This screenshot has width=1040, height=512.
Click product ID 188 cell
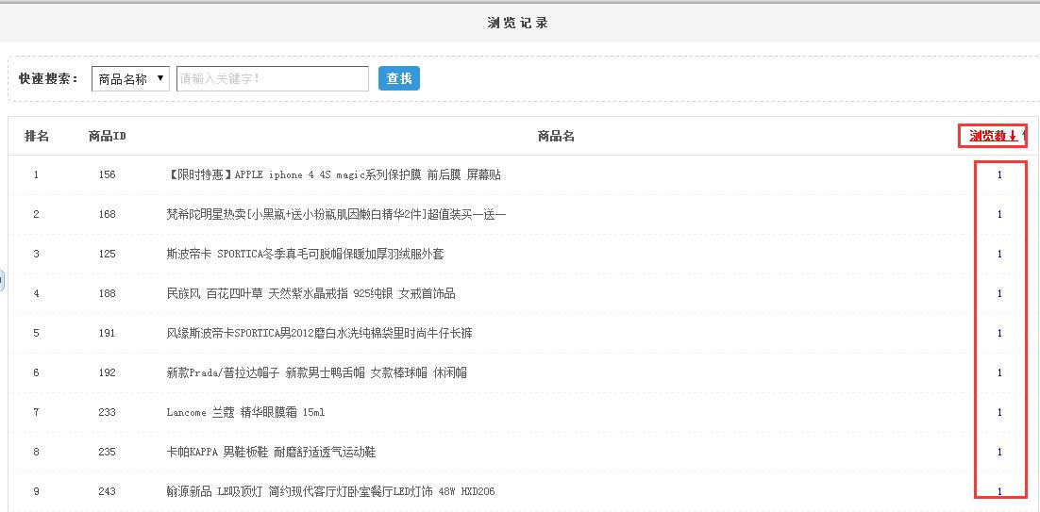(x=107, y=293)
